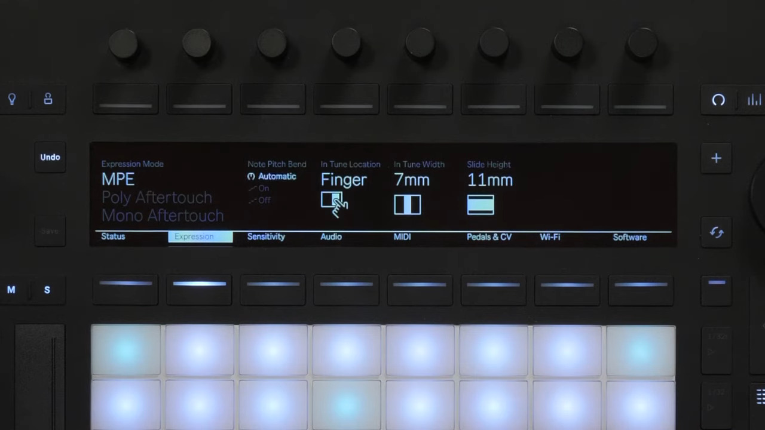Viewport: 765px width, 430px height.
Task: Switch to the Sensitivity tab
Action: (x=266, y=236)
